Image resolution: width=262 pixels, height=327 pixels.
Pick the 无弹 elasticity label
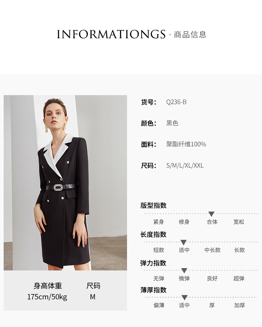pos(159,278)
